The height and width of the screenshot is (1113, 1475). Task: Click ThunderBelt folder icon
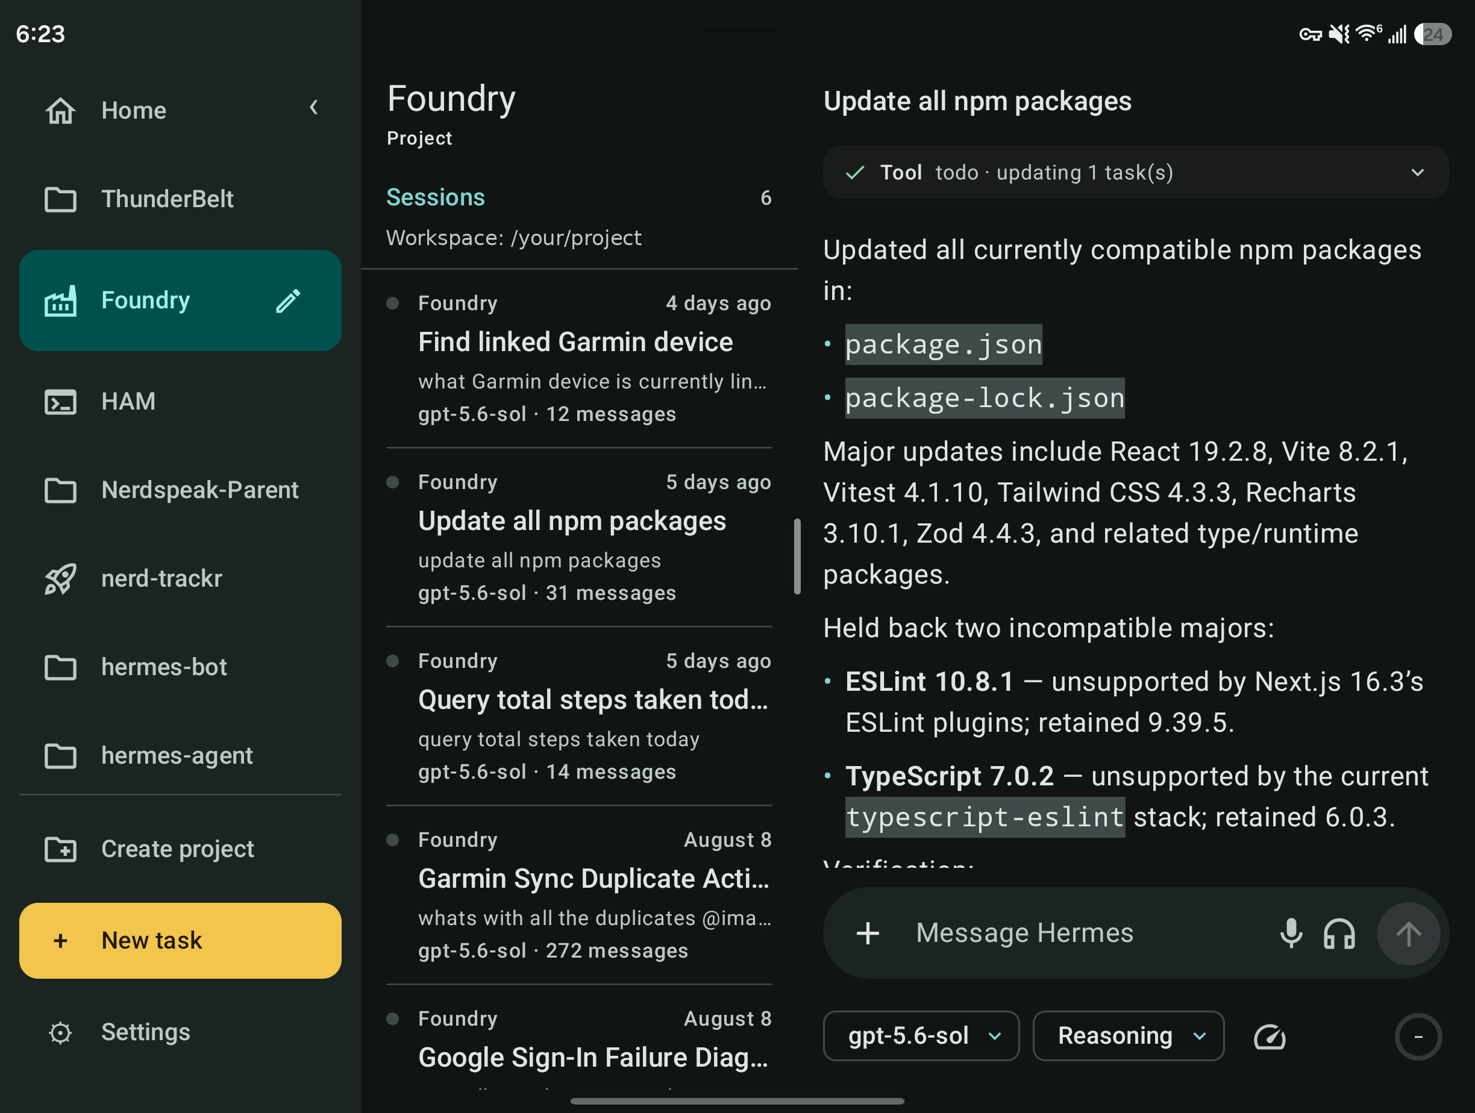point(60,199)
